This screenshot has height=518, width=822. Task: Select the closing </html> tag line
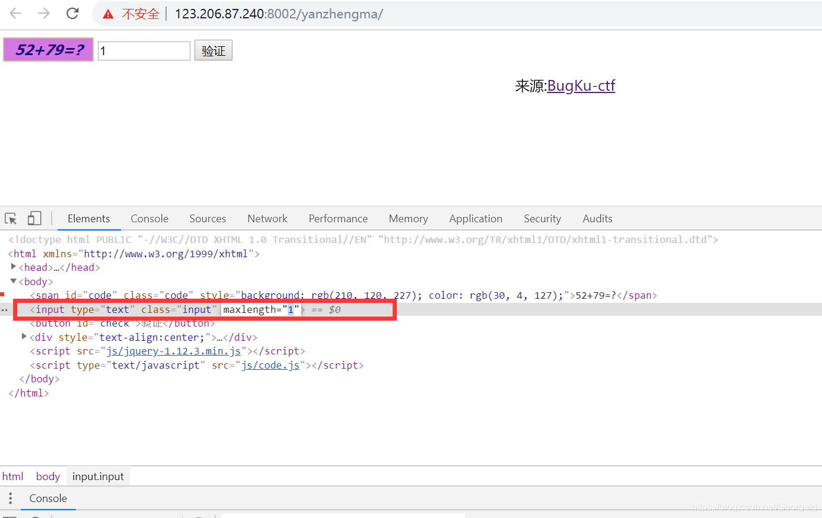point(28,393)
